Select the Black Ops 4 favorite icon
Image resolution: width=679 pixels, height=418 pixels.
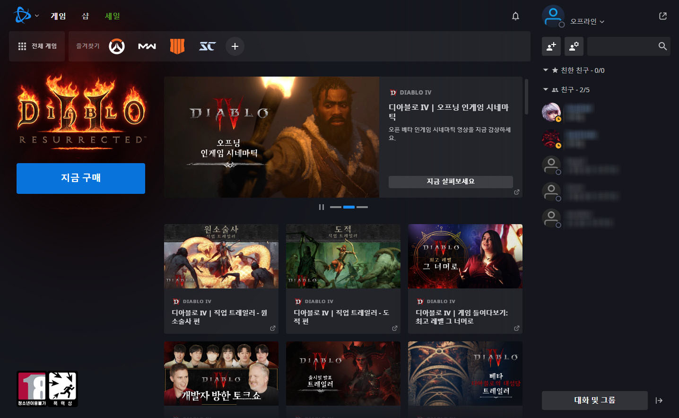[x=177, y=46]
